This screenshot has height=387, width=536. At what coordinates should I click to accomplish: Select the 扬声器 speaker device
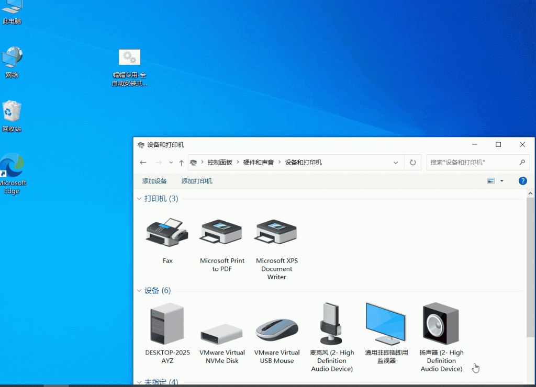point(441,324)
